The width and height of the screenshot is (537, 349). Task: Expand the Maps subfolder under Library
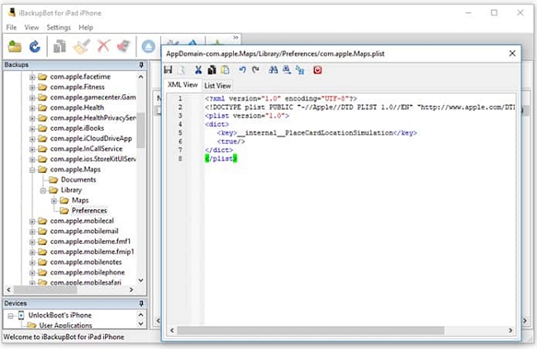point(54,200)
